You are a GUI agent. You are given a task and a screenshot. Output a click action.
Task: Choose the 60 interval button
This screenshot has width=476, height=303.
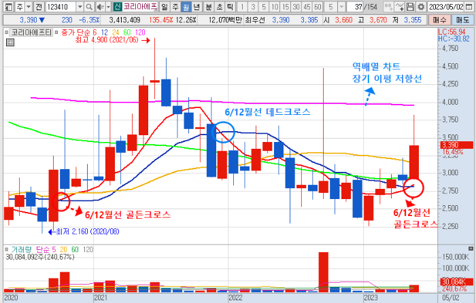(x=318, y=7)
